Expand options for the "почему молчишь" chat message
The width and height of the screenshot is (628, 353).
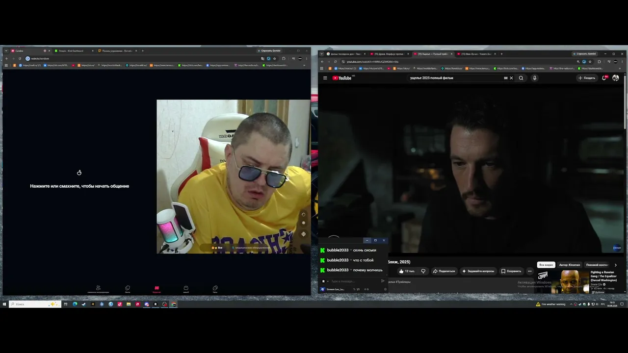point(351,270)
